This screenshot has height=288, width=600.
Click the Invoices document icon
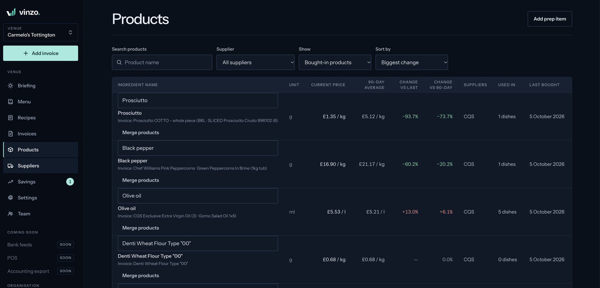pyautogui.click(x=10, y=134)
